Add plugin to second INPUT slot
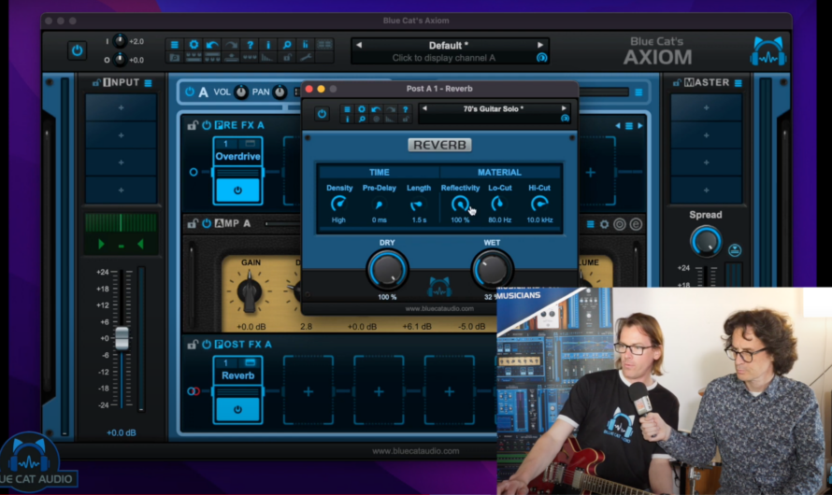The height and width of the screenshot is (495, 832). [121, 135]
